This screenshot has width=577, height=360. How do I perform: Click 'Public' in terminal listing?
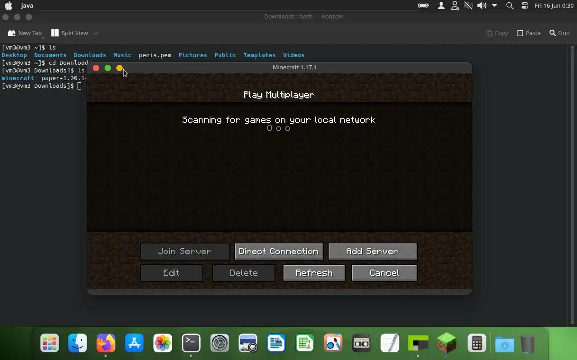pyautogui.click(x=225, y=55)
